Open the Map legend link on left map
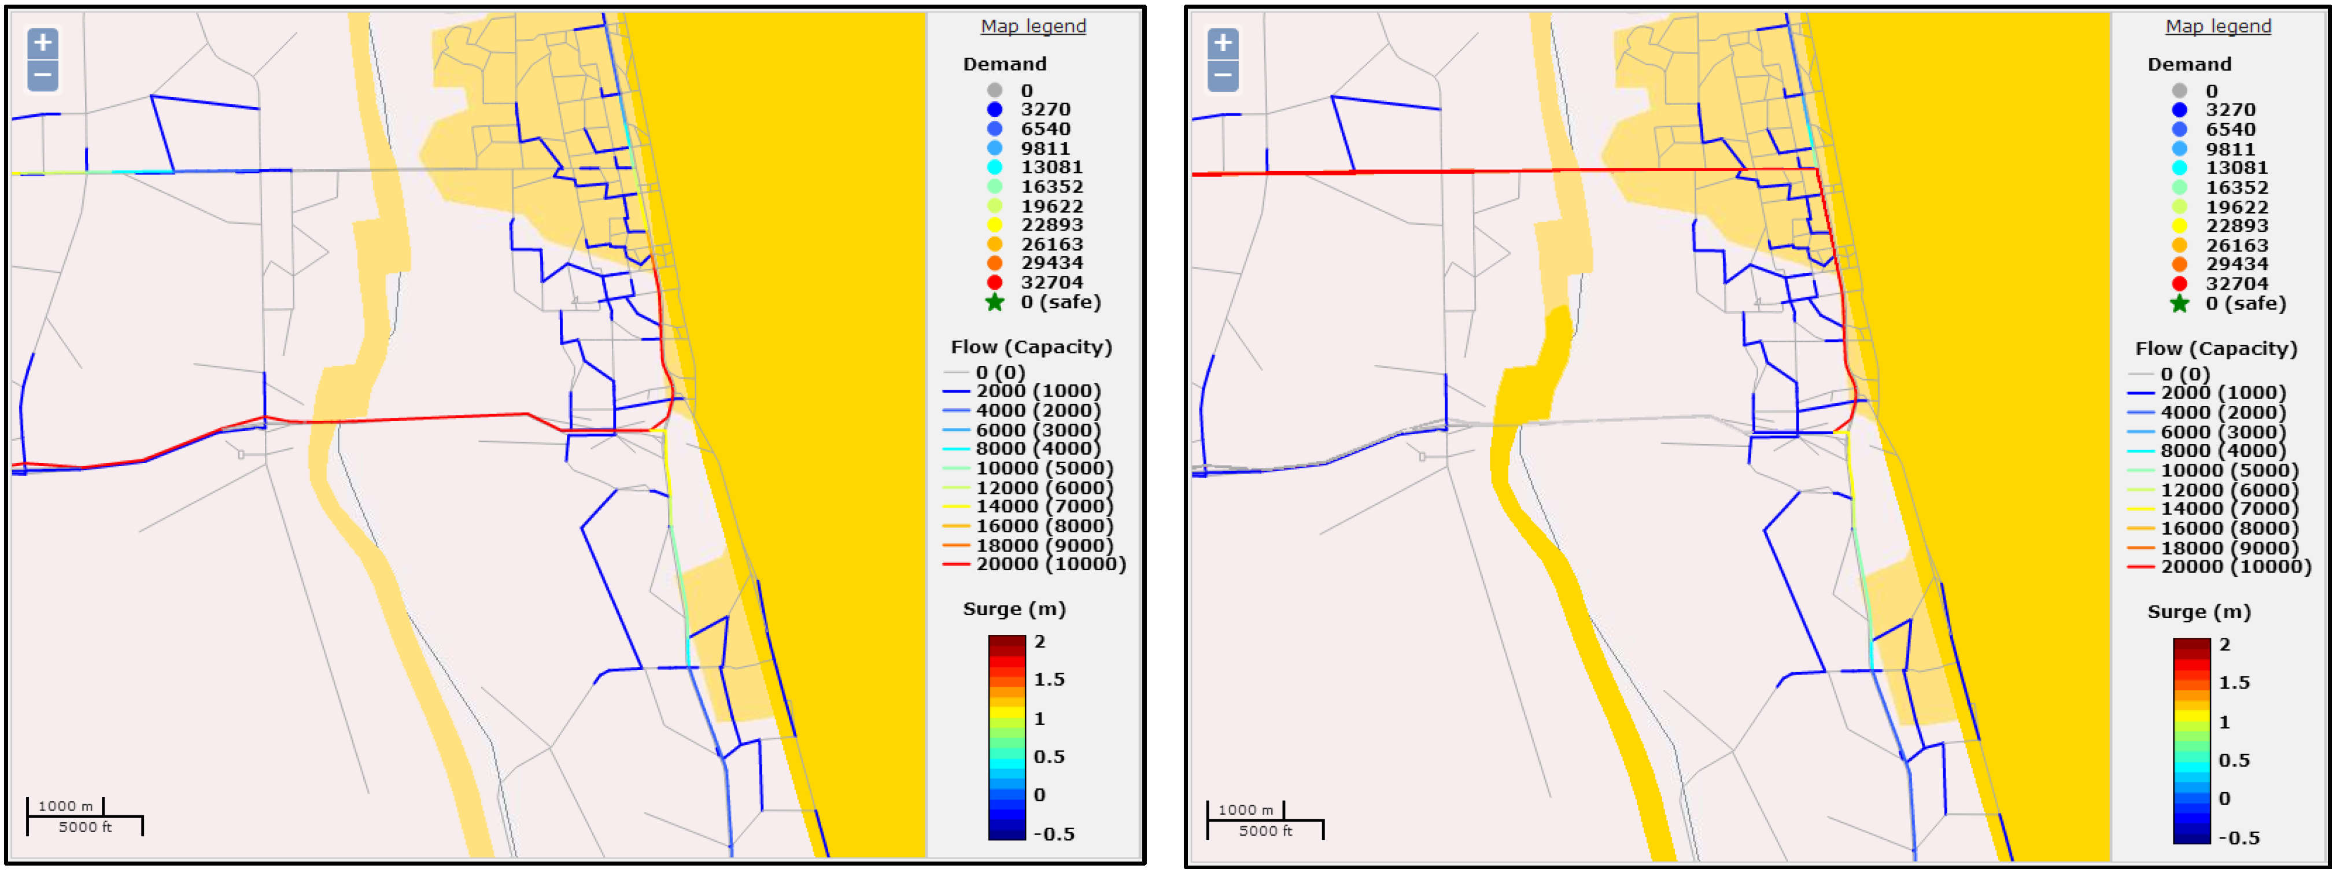 pos(1033,27)
